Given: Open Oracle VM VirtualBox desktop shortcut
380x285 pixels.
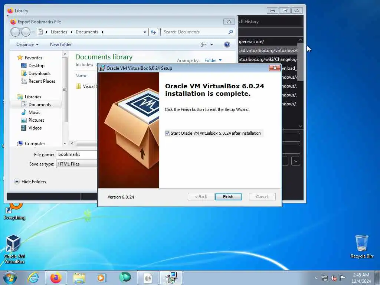Looking at the screenshot, I should tap(14, 249).
